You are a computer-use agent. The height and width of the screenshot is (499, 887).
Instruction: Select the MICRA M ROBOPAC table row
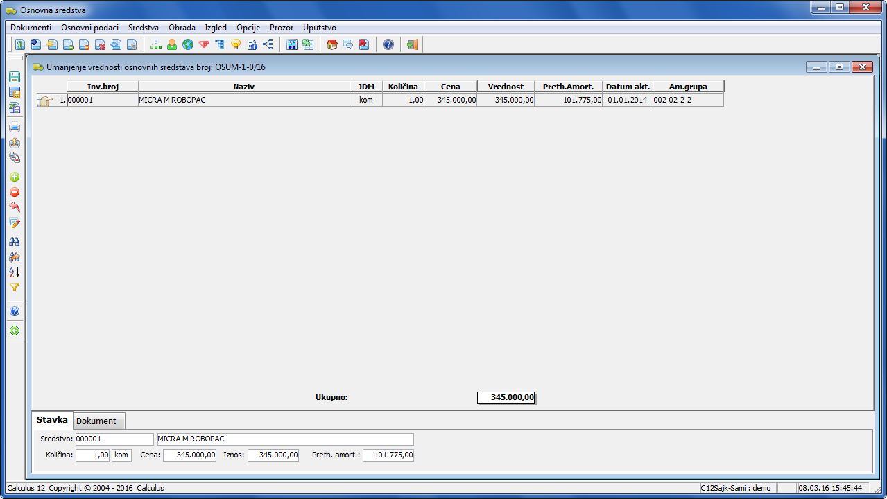pyautogui.click(x=244, y=100)
